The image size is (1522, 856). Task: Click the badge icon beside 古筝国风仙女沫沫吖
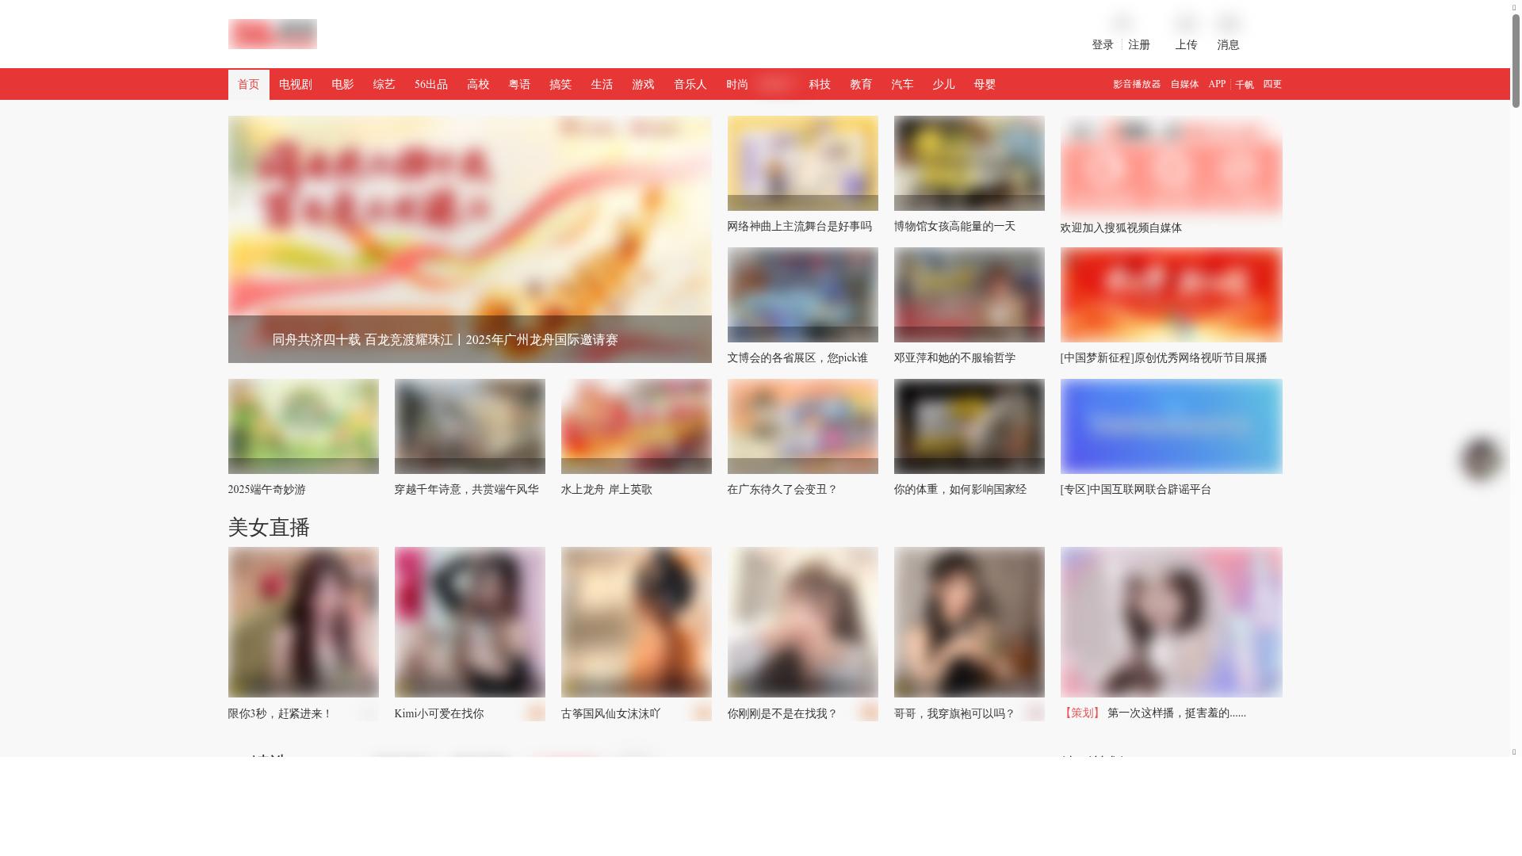pos(701,712)
